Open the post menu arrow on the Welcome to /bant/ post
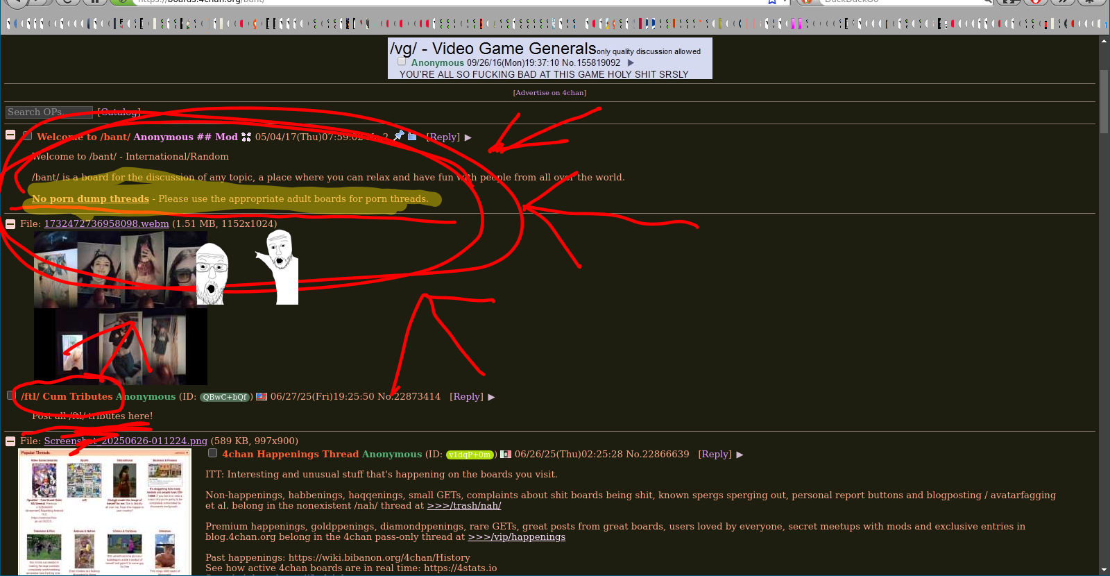 [x=468, y=137]
